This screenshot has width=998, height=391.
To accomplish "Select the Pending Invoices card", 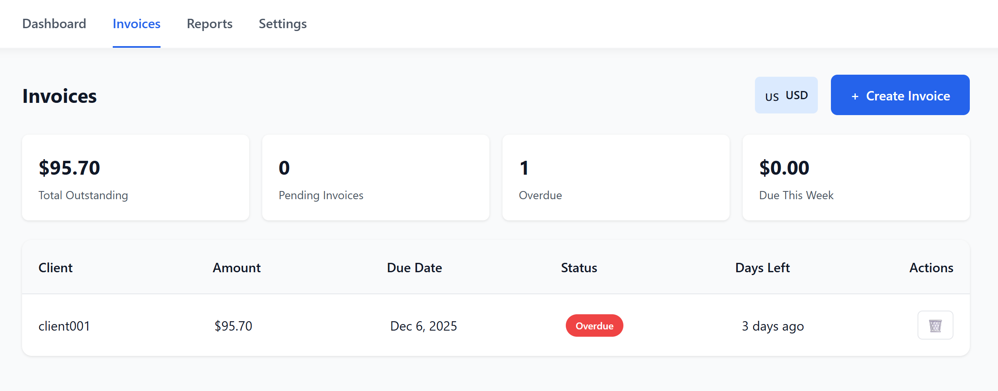I will point(375,178).
